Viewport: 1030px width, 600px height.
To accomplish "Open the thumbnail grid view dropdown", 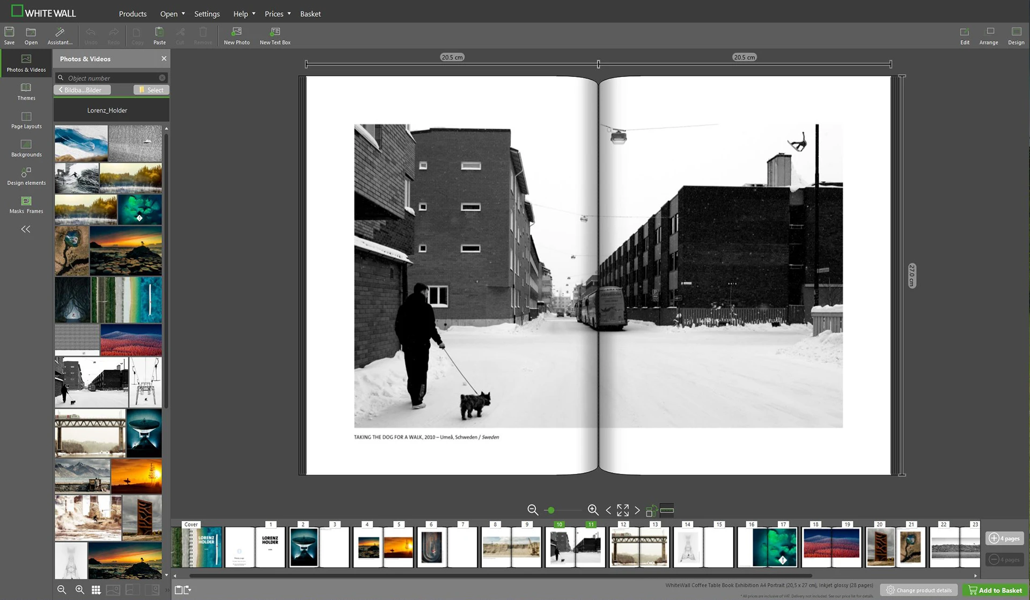I will 96,590.
